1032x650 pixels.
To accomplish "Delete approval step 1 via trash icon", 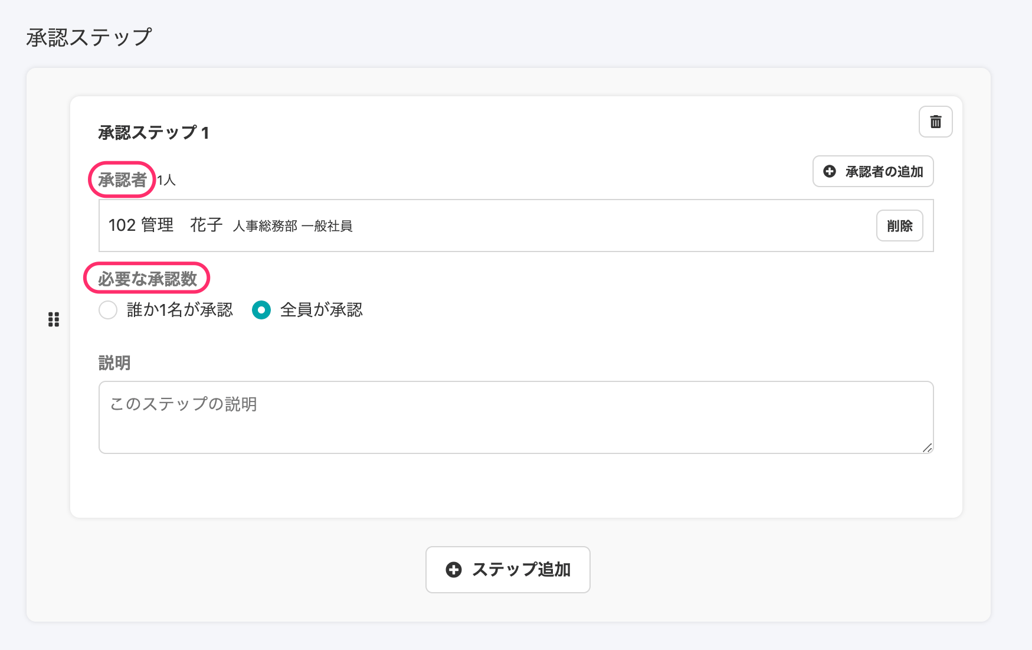I will click(x=935, y=122).
